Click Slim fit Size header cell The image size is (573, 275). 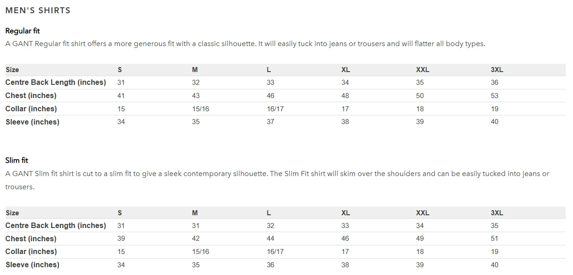[12, 213]
